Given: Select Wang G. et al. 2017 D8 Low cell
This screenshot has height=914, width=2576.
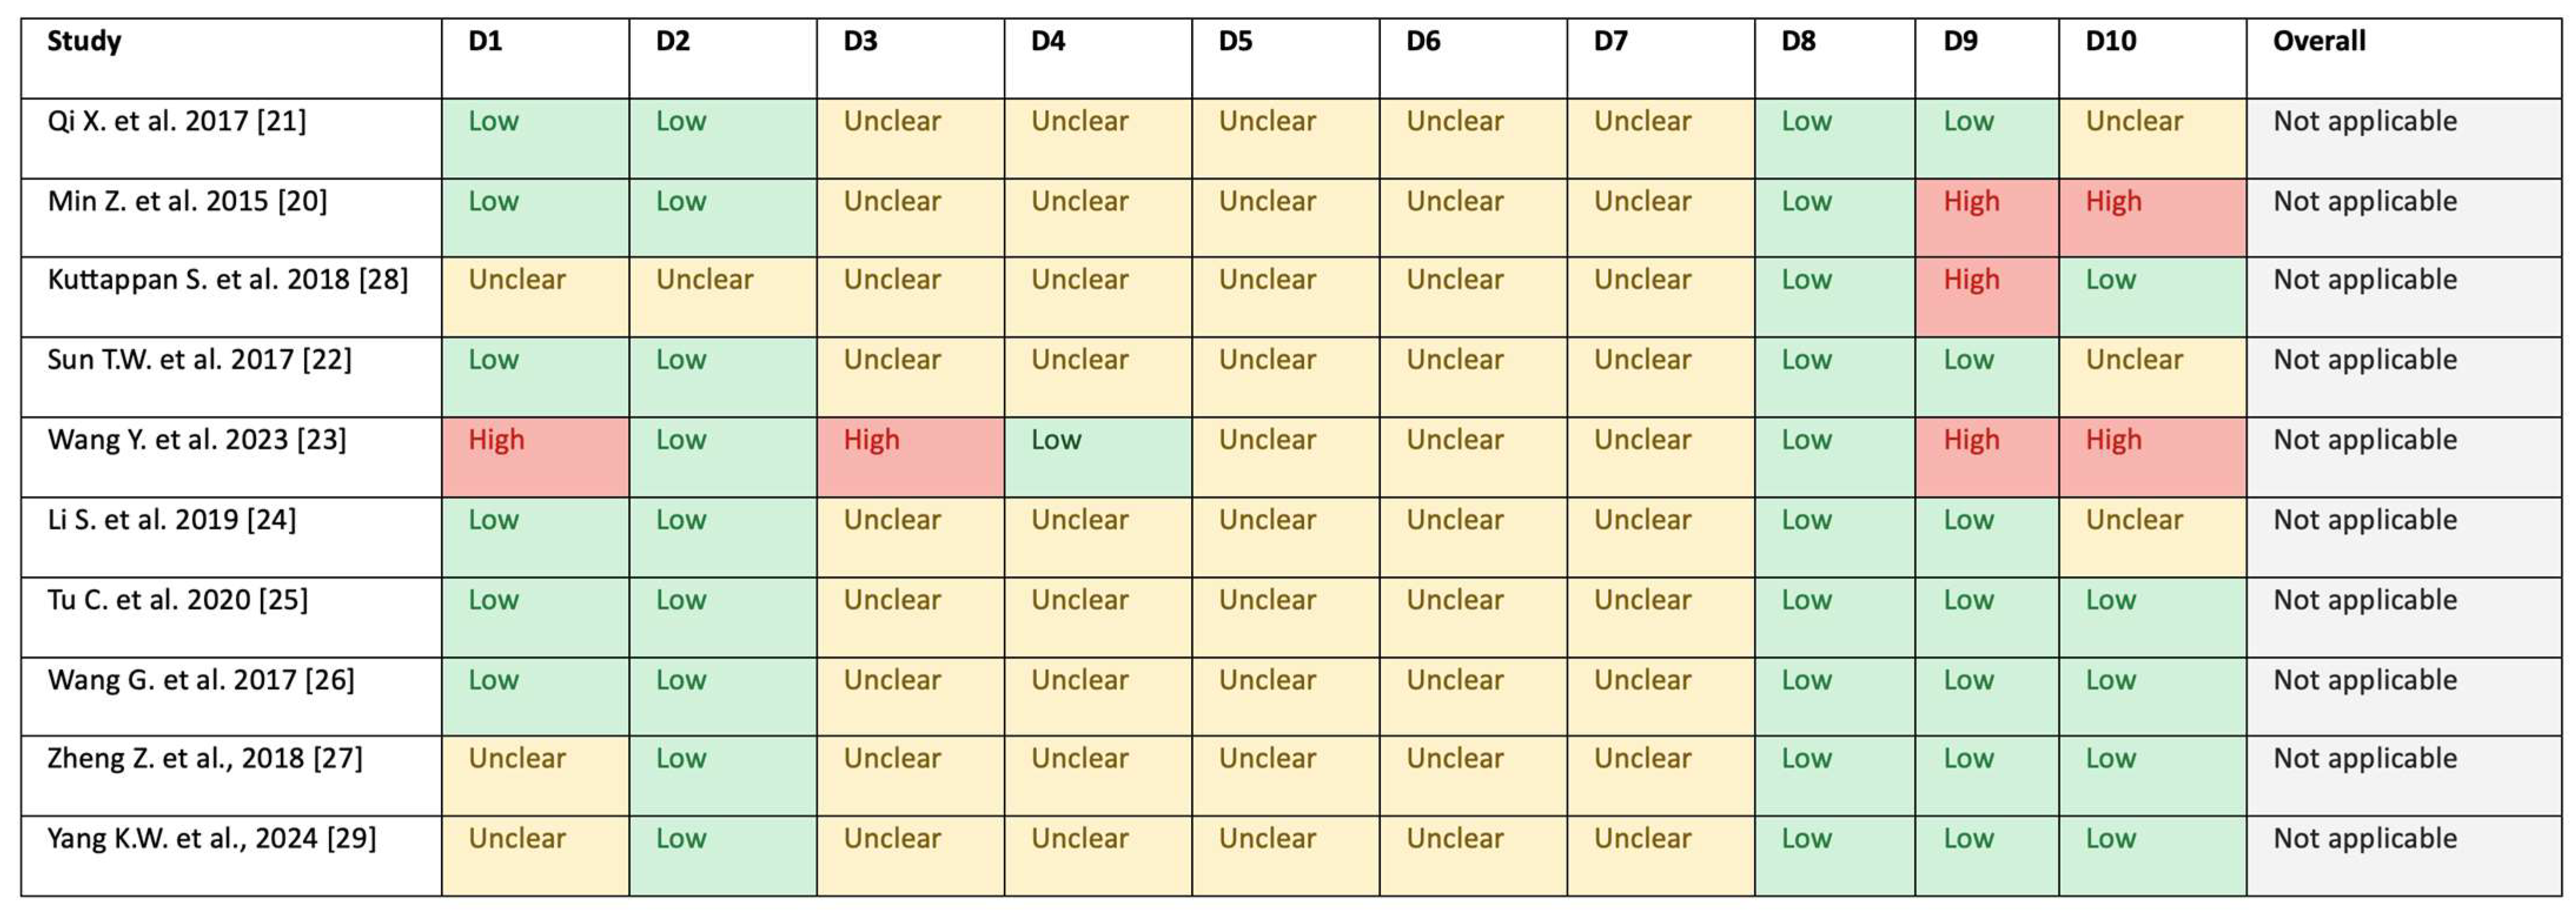Looking at the screenshot, I should (1835, 697).
